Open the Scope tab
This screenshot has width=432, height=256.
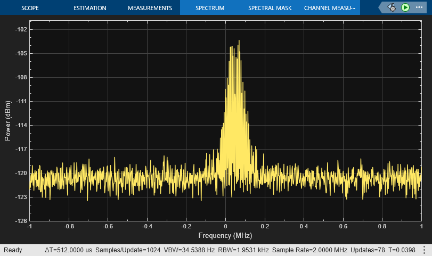pos(30,8)
